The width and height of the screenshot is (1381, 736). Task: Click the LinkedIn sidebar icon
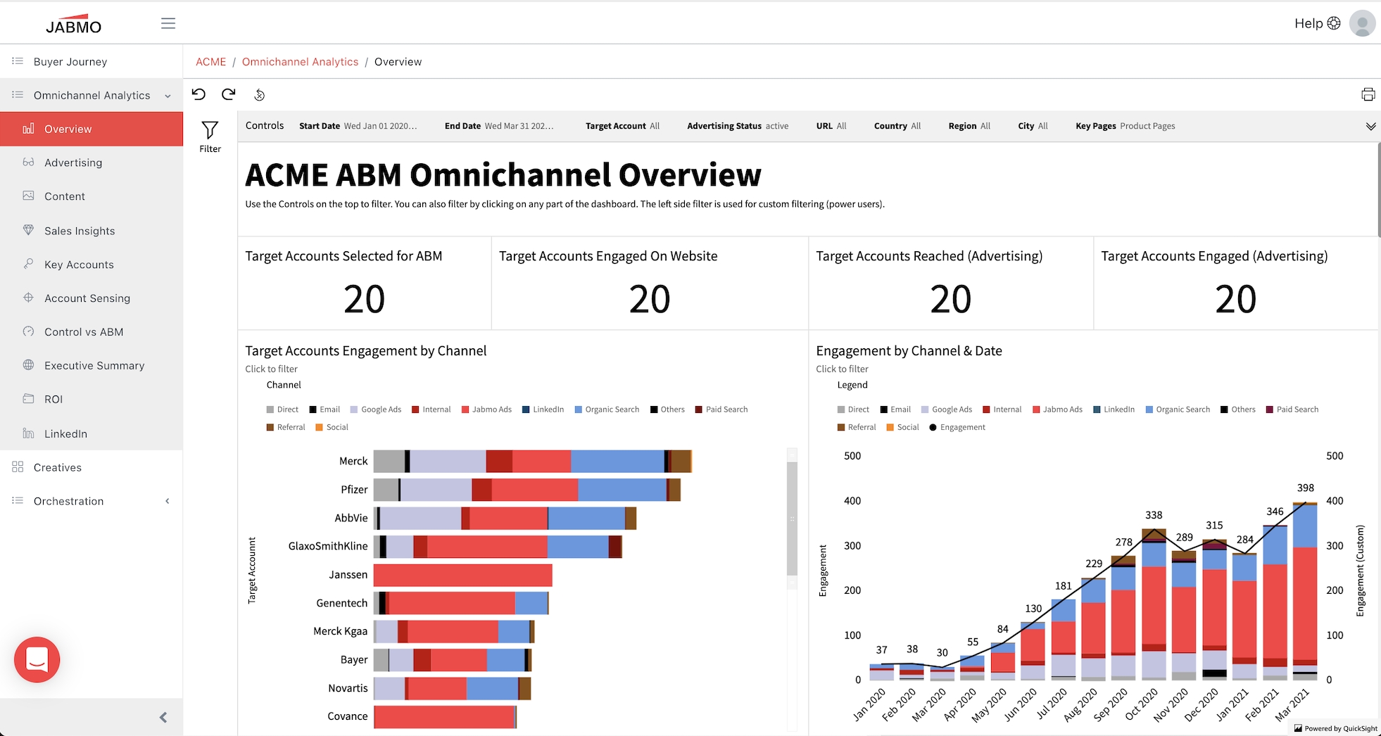coord(28,433)
